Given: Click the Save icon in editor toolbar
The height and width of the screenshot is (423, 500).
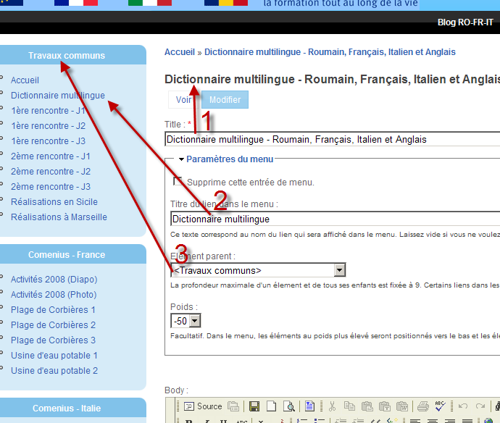Looking at the screenshot, I should point(254,406).
